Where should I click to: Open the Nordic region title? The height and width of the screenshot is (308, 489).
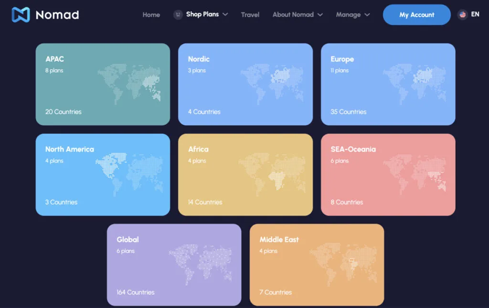199,59
